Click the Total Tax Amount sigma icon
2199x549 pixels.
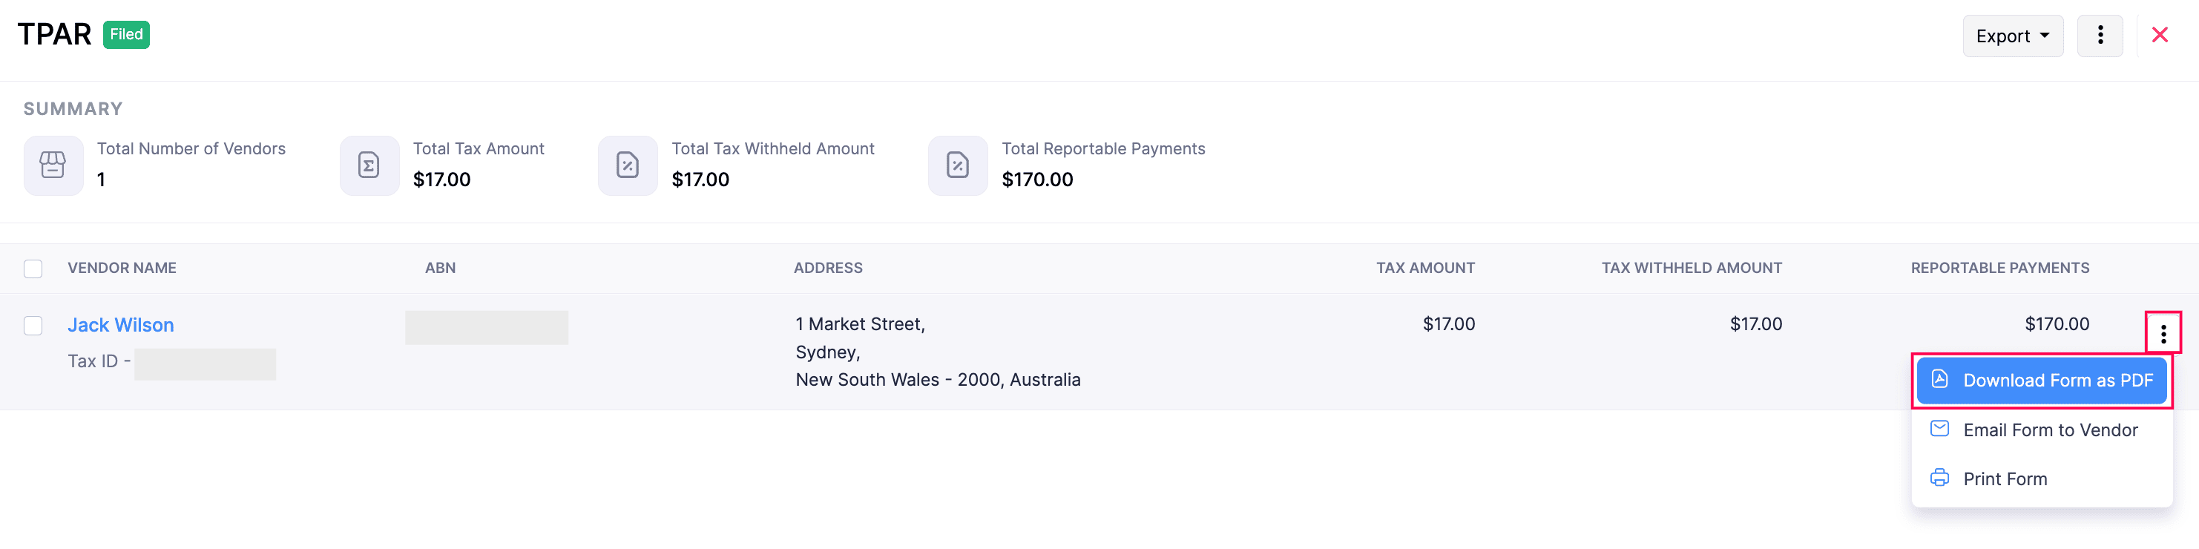click(369, 165)
